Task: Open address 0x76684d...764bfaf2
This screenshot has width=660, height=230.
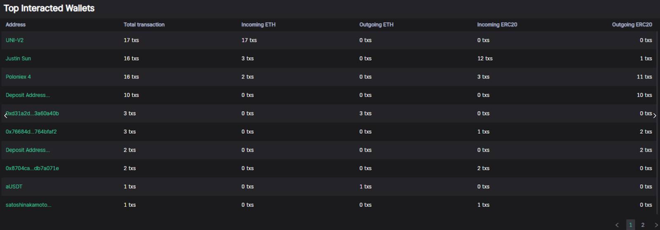Action: (x=31, y=132)
